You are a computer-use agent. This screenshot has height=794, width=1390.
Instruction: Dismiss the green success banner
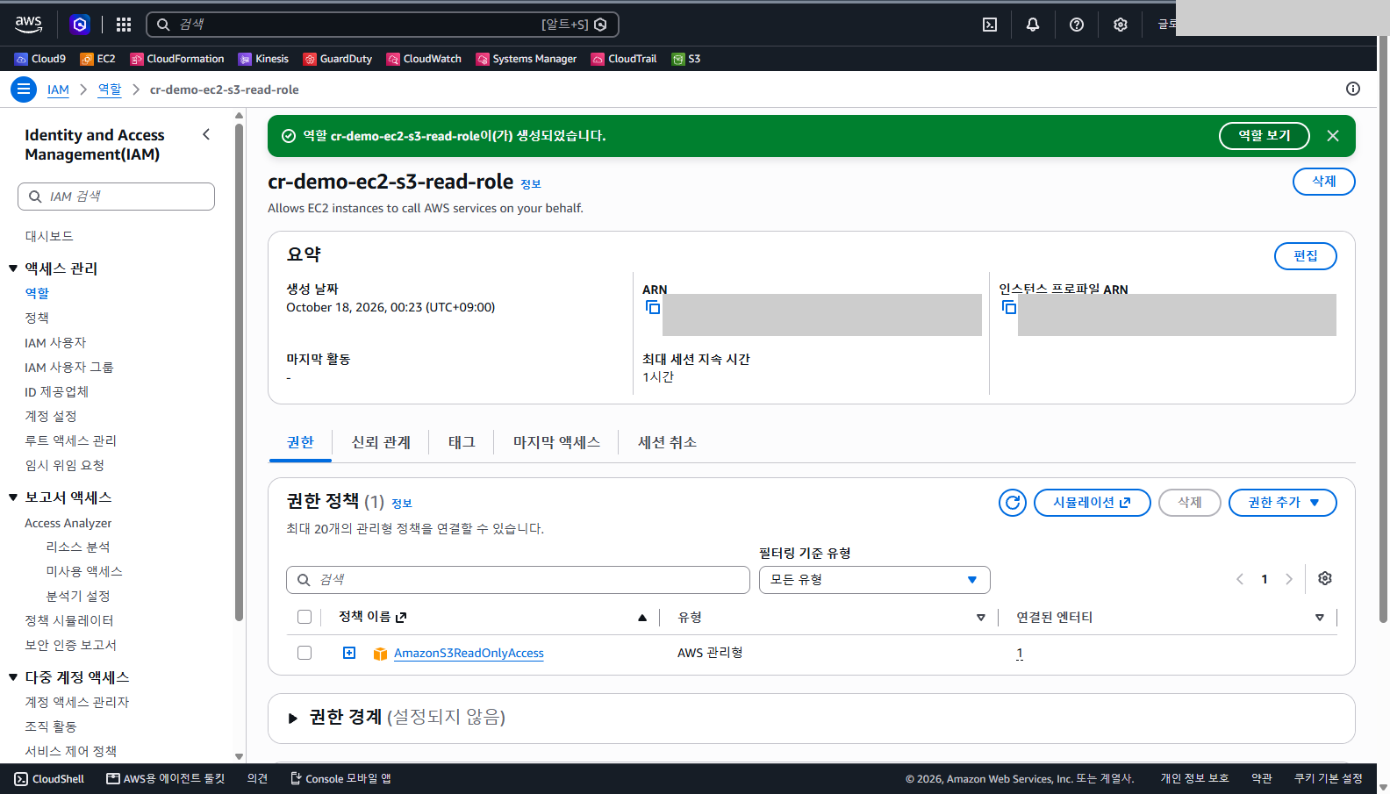tap(1333, 136)
